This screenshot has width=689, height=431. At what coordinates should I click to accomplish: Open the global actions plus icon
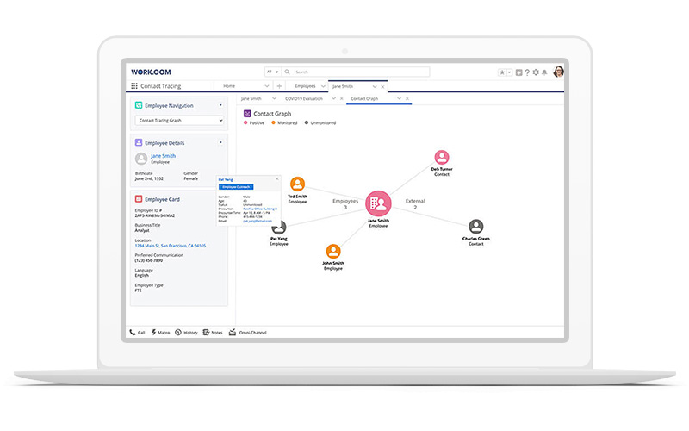[519, 72]
